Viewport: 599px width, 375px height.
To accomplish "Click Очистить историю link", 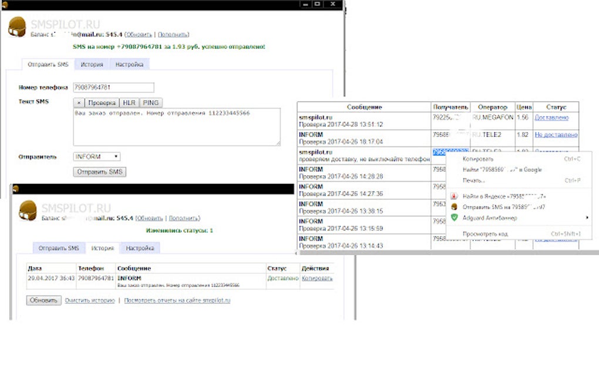I will [90, 300].
